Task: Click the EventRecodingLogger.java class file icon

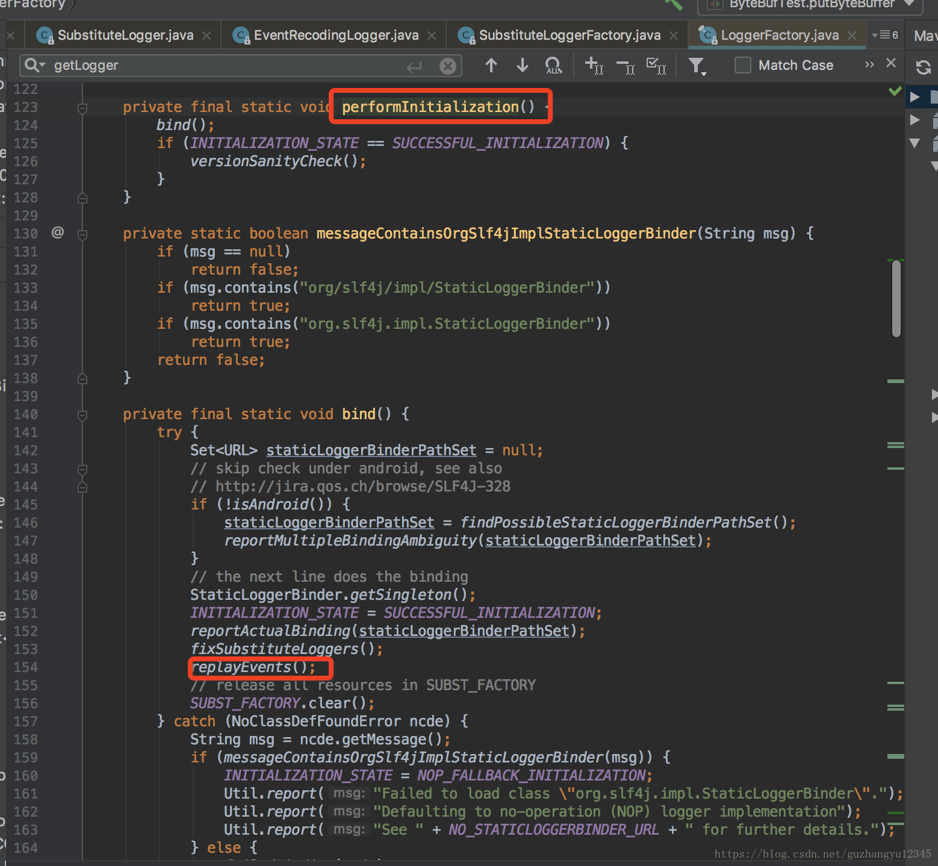Action: (241, 36)
